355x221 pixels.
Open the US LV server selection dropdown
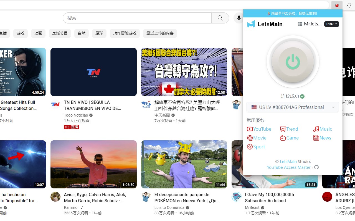[x=293, y=107]
